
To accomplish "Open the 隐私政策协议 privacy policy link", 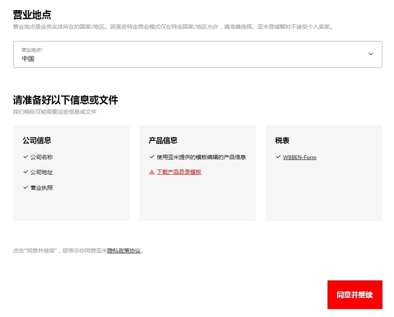I will click(124, 250).
